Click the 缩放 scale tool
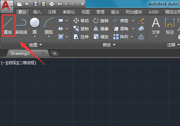Image resolution: width=180 pixels, height=126 pixels. coord(101,37)
